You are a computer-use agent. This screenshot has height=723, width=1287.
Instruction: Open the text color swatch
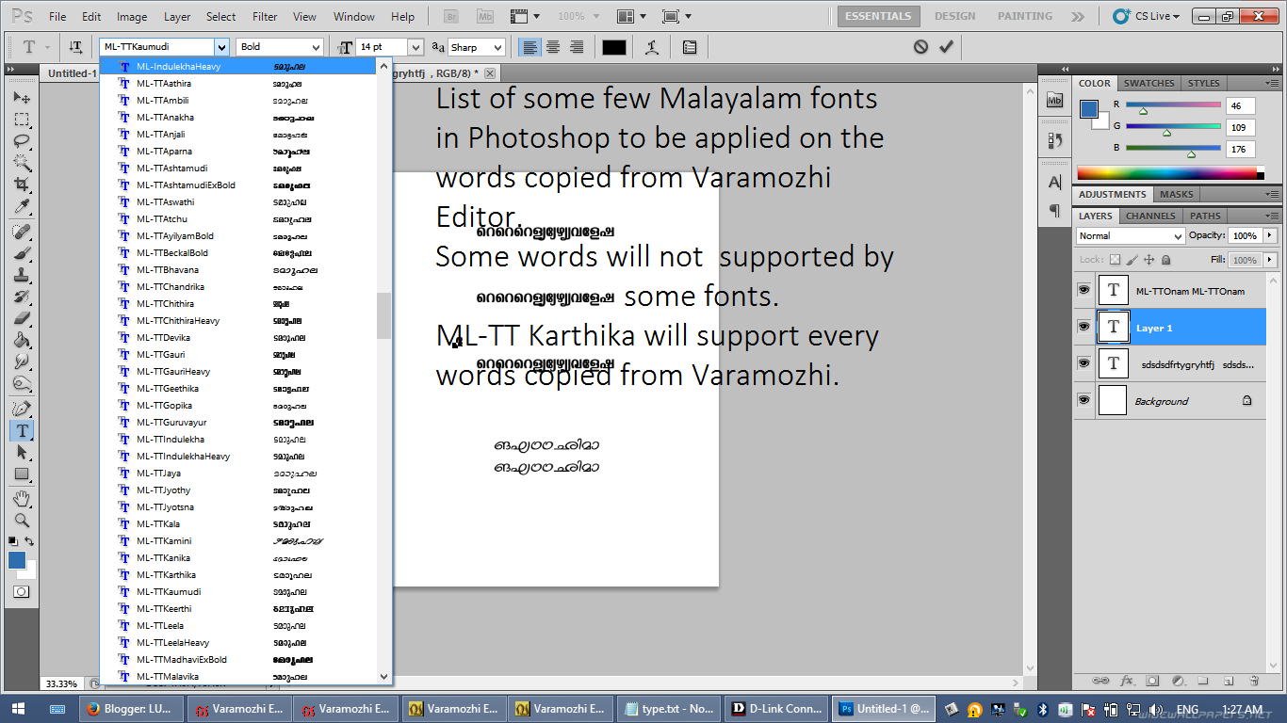tap(614, 47)
